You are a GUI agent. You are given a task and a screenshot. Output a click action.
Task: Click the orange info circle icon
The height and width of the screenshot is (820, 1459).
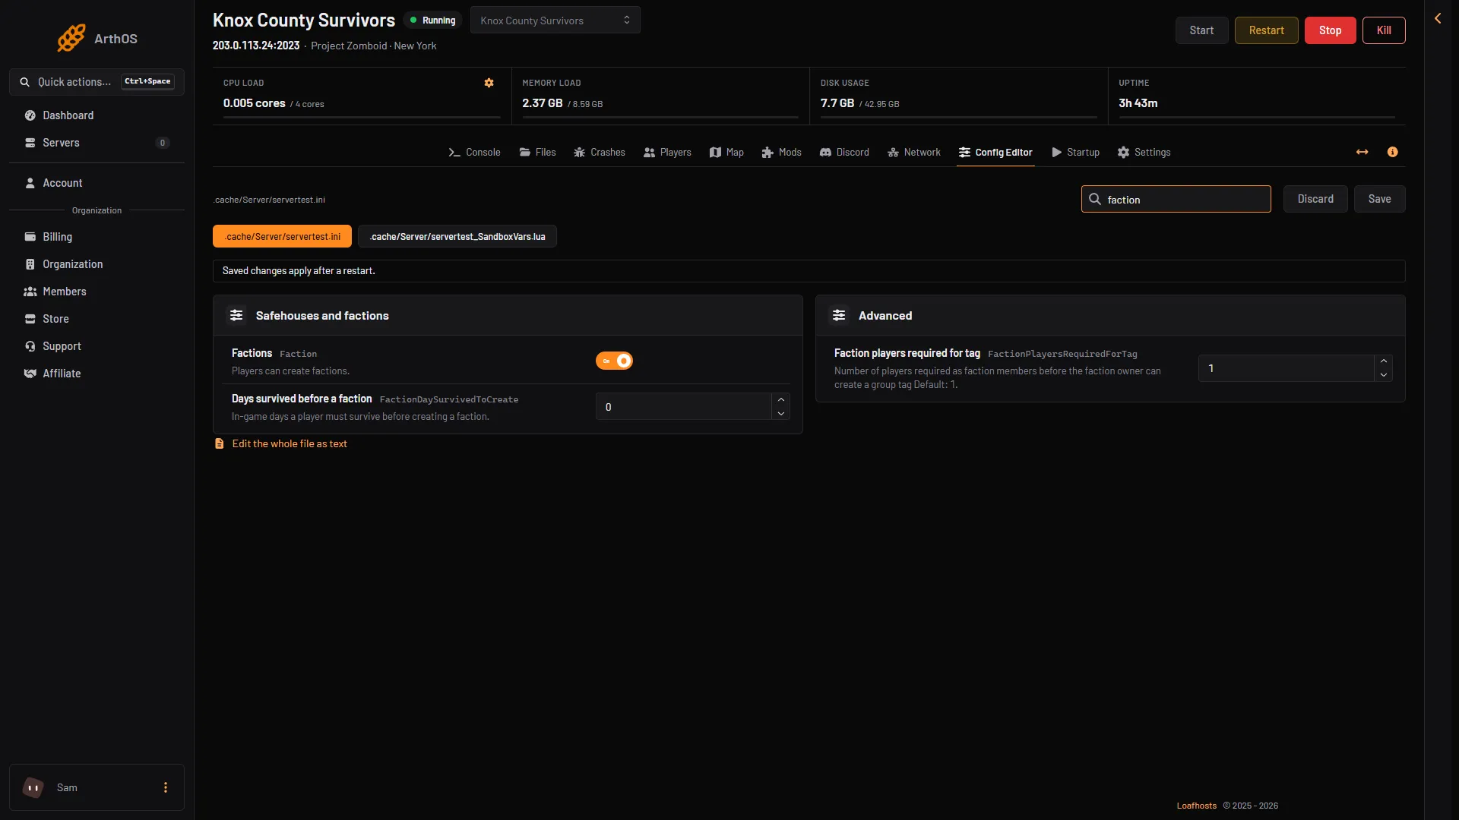tap(1393, 152)
